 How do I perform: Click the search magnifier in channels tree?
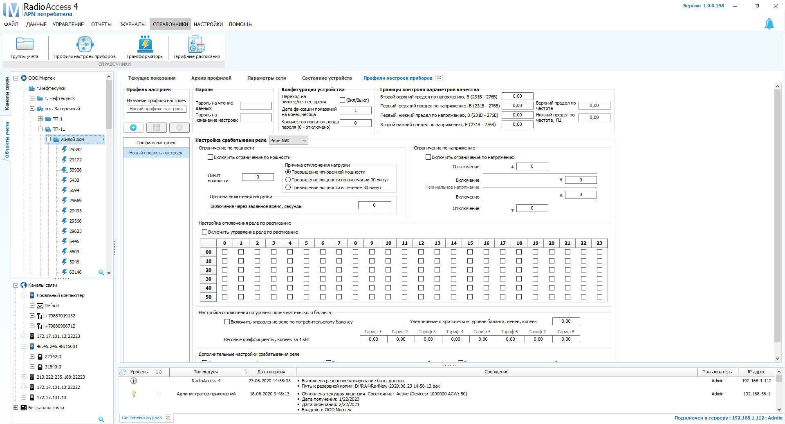click(x=101, y=420)
